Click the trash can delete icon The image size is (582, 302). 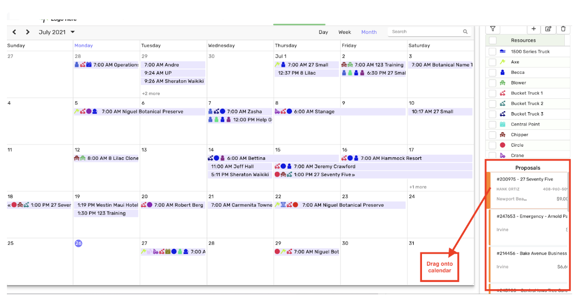(x=563, y=29)
